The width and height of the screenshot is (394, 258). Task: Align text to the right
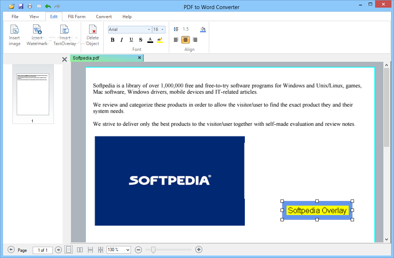[x=195, y=40]
